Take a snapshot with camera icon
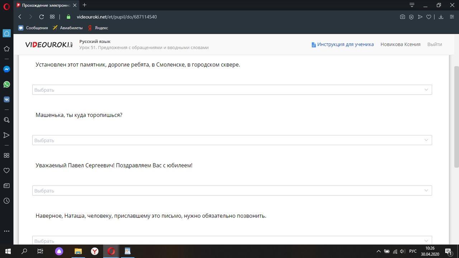459x258 pixels. 402,17
